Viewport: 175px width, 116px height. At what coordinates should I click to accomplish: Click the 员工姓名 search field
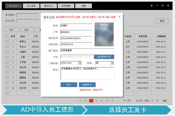tap(28, 15)
